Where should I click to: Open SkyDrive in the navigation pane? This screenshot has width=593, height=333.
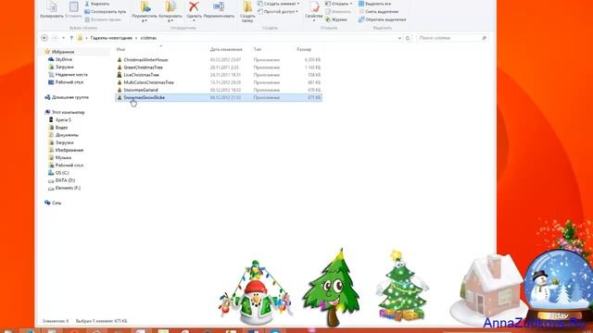click(x=59, y=59)
